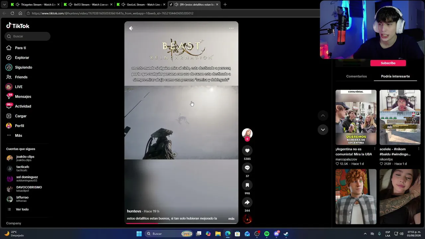Image resolution: width=425 pixels, height=239 pixels.
Task: Open sol dominguez account
Action: [x=27, y=179]
